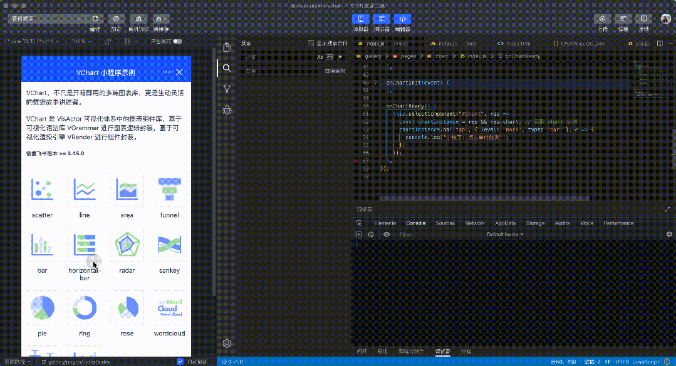Click the clear console icon in devtools
The width and height of the screenshot is (676, 366).
371,235
